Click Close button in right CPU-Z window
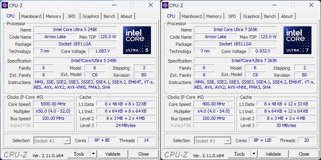The width and height of the screenshot is (321, 160). [x=304, y=154]
